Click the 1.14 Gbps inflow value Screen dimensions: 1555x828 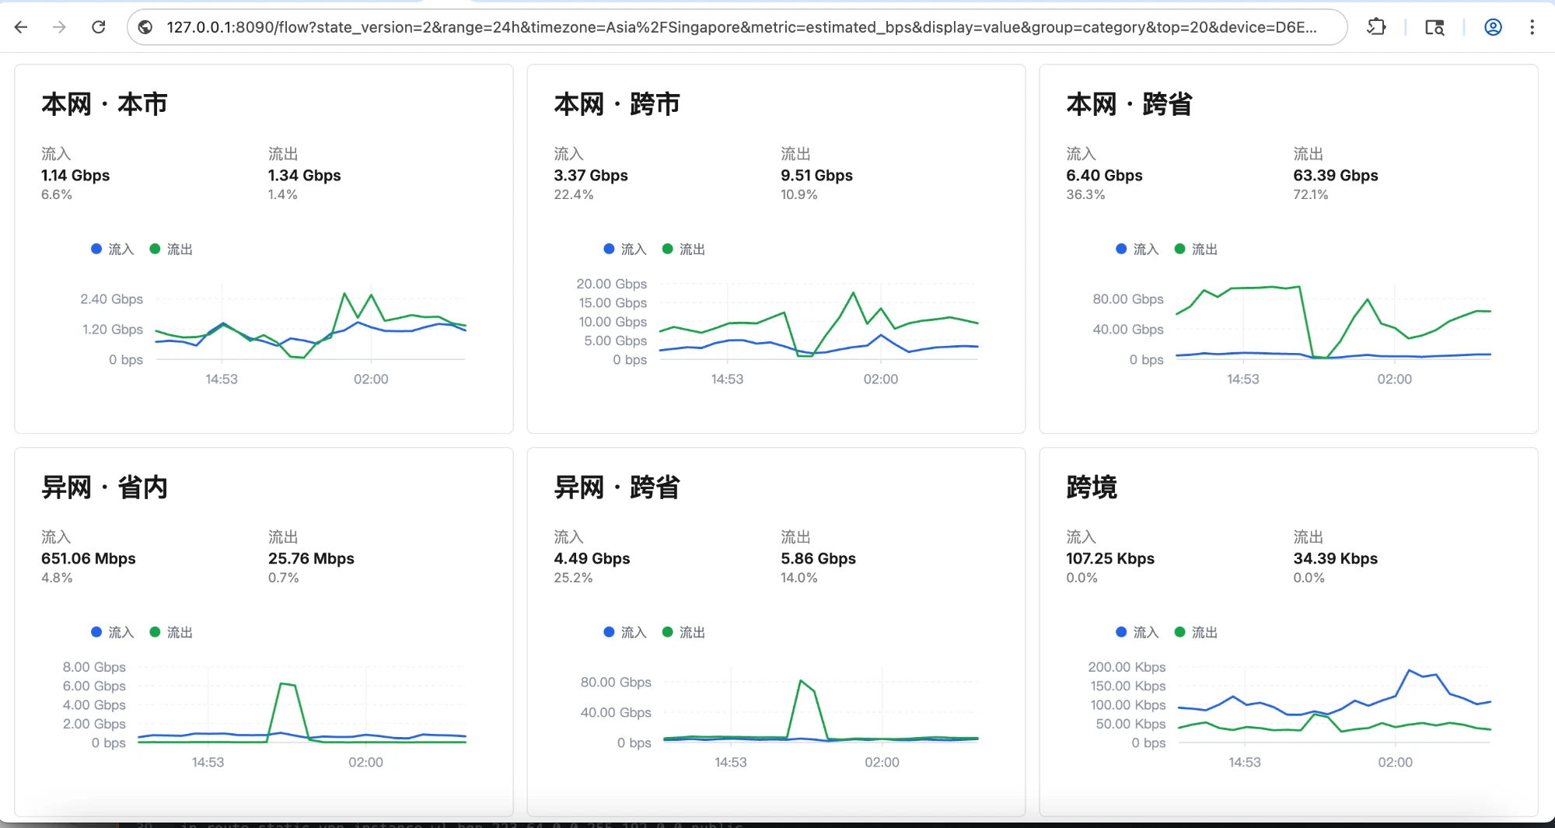75,176
